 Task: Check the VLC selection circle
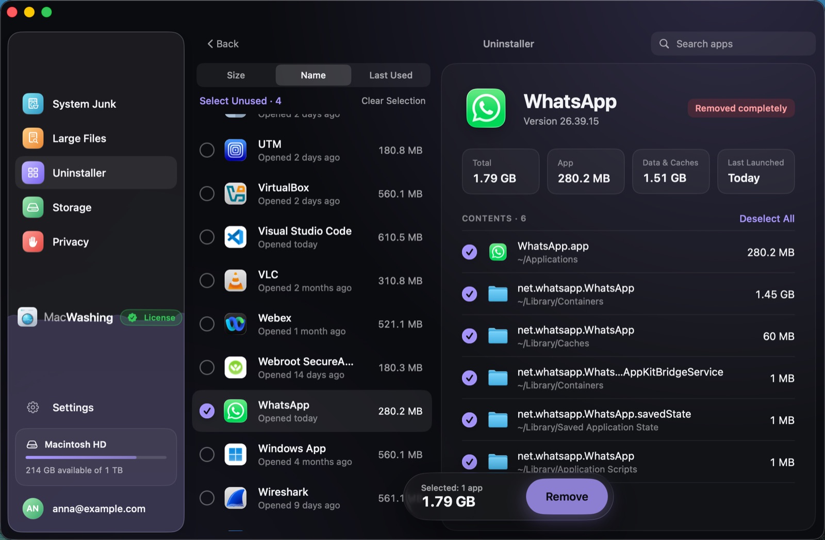(x=207, y=281)
